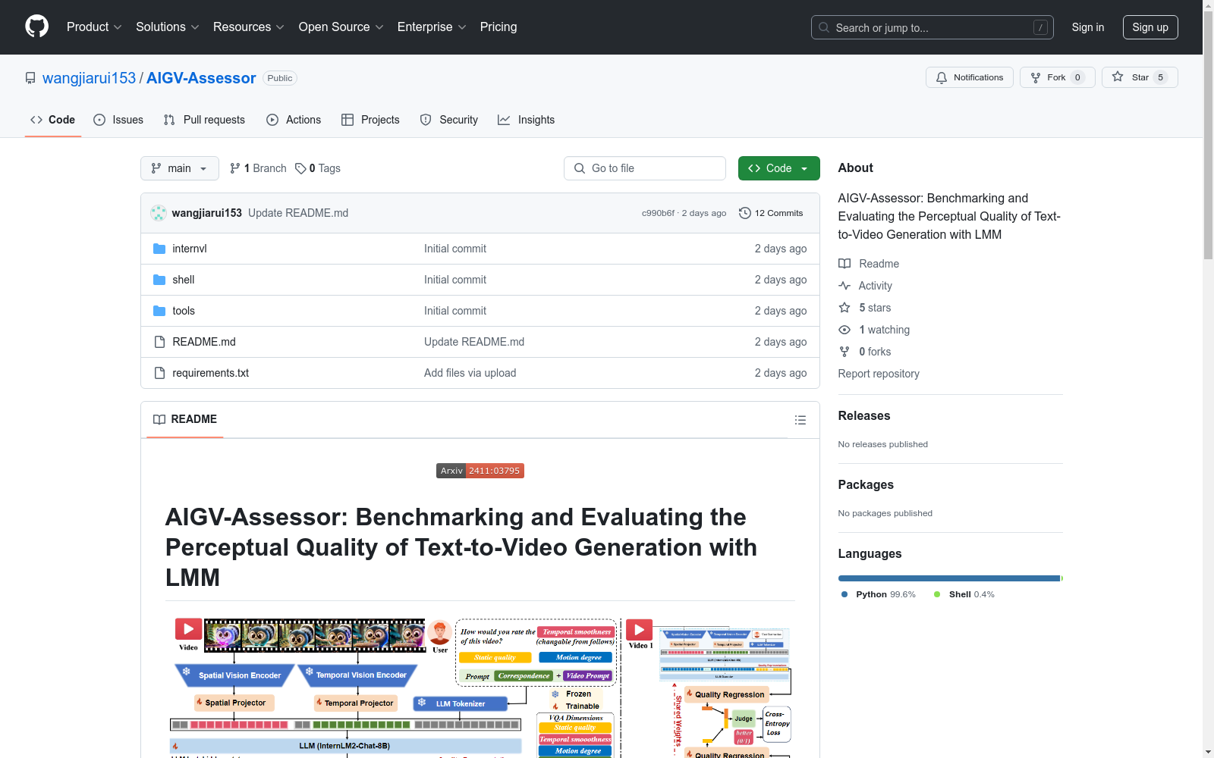Click the tools folder icon
This screenshot has width=1214, height=758.
click(159, 311)
